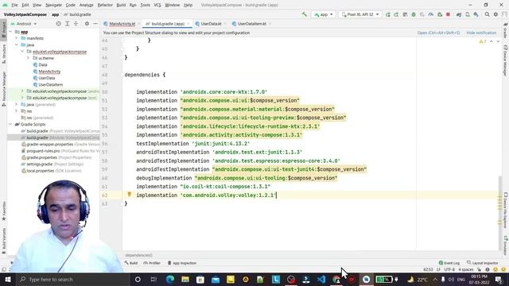Expand the res folder
The height and width of the screenshot is (286, 509).
17,111
